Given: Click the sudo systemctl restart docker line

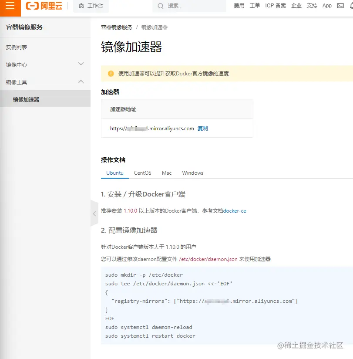Looking at the screenshot, I should point(150,336).
